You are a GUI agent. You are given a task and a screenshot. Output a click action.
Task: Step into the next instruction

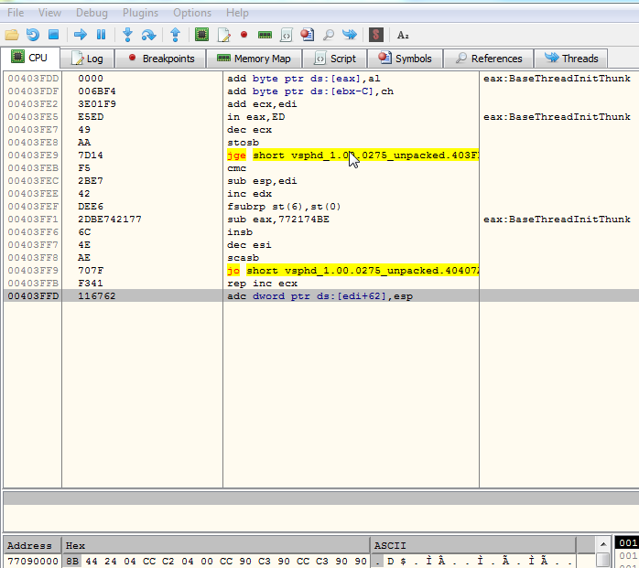pyautogui.click(x=127, y=35)
